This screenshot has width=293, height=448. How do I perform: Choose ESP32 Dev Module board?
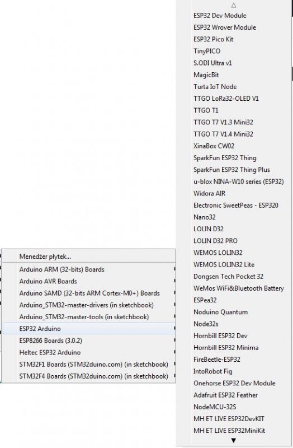pos(234,16)
